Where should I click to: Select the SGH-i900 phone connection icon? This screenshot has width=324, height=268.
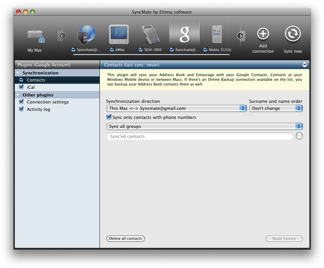pos(151,35)
